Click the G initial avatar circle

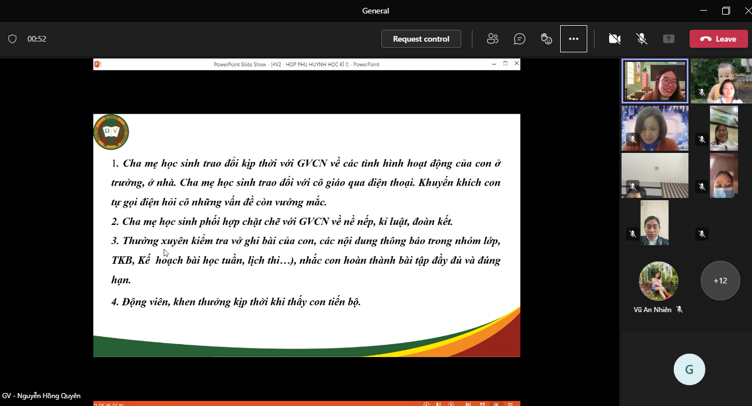pos(689,369)
